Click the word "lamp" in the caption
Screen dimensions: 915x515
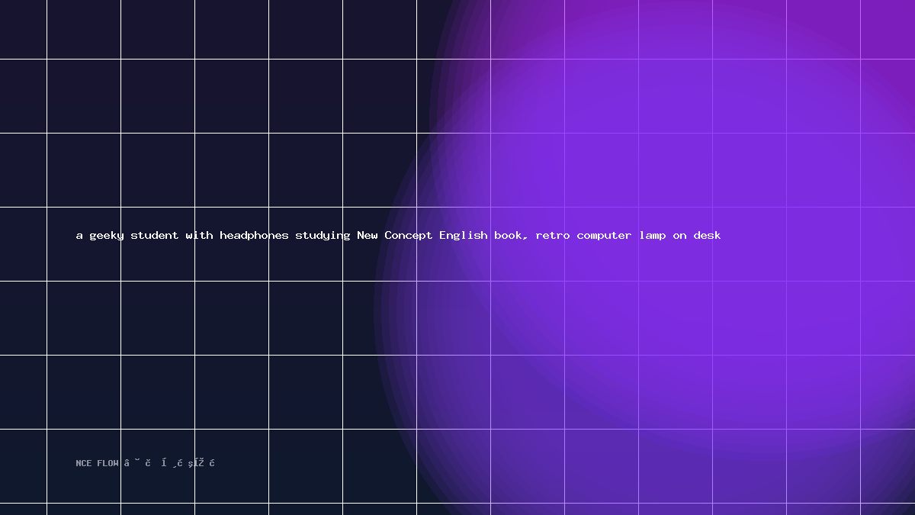653,236
